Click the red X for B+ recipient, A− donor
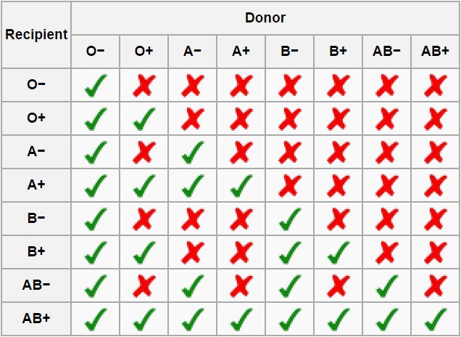461x337 pixels. 193,252
